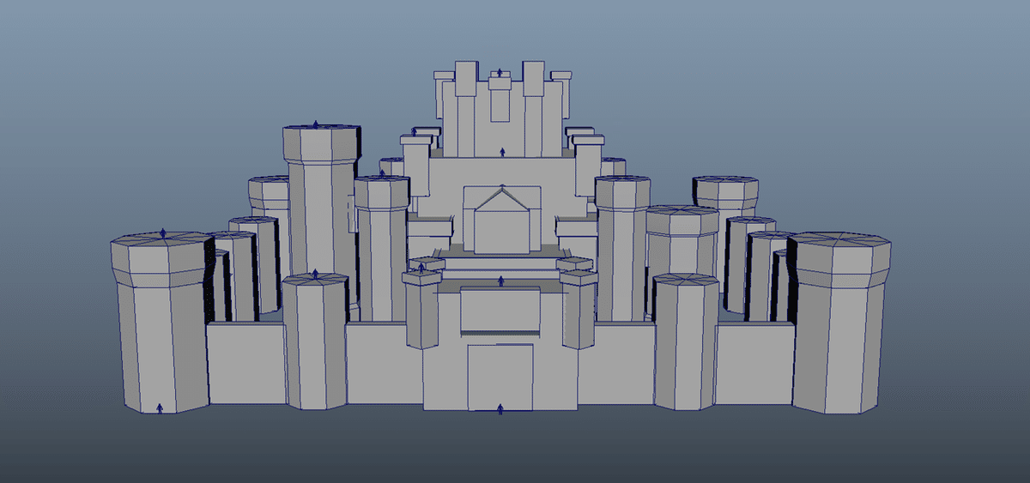The image size is (1030, 483).
Task: Select the front wall segment beside the left corner tower
Action: [246, 364]
